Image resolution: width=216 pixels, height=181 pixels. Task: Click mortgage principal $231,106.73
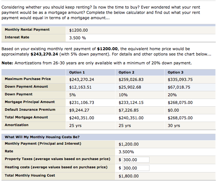(82, 103)
